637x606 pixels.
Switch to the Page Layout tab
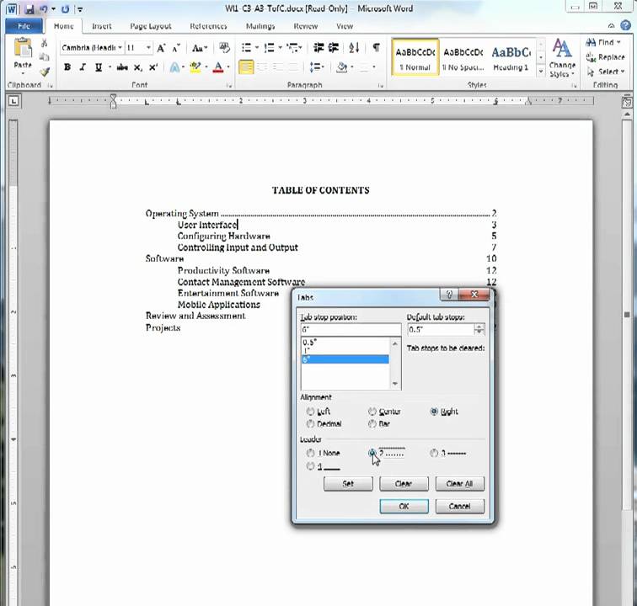[x=151, y=26]
